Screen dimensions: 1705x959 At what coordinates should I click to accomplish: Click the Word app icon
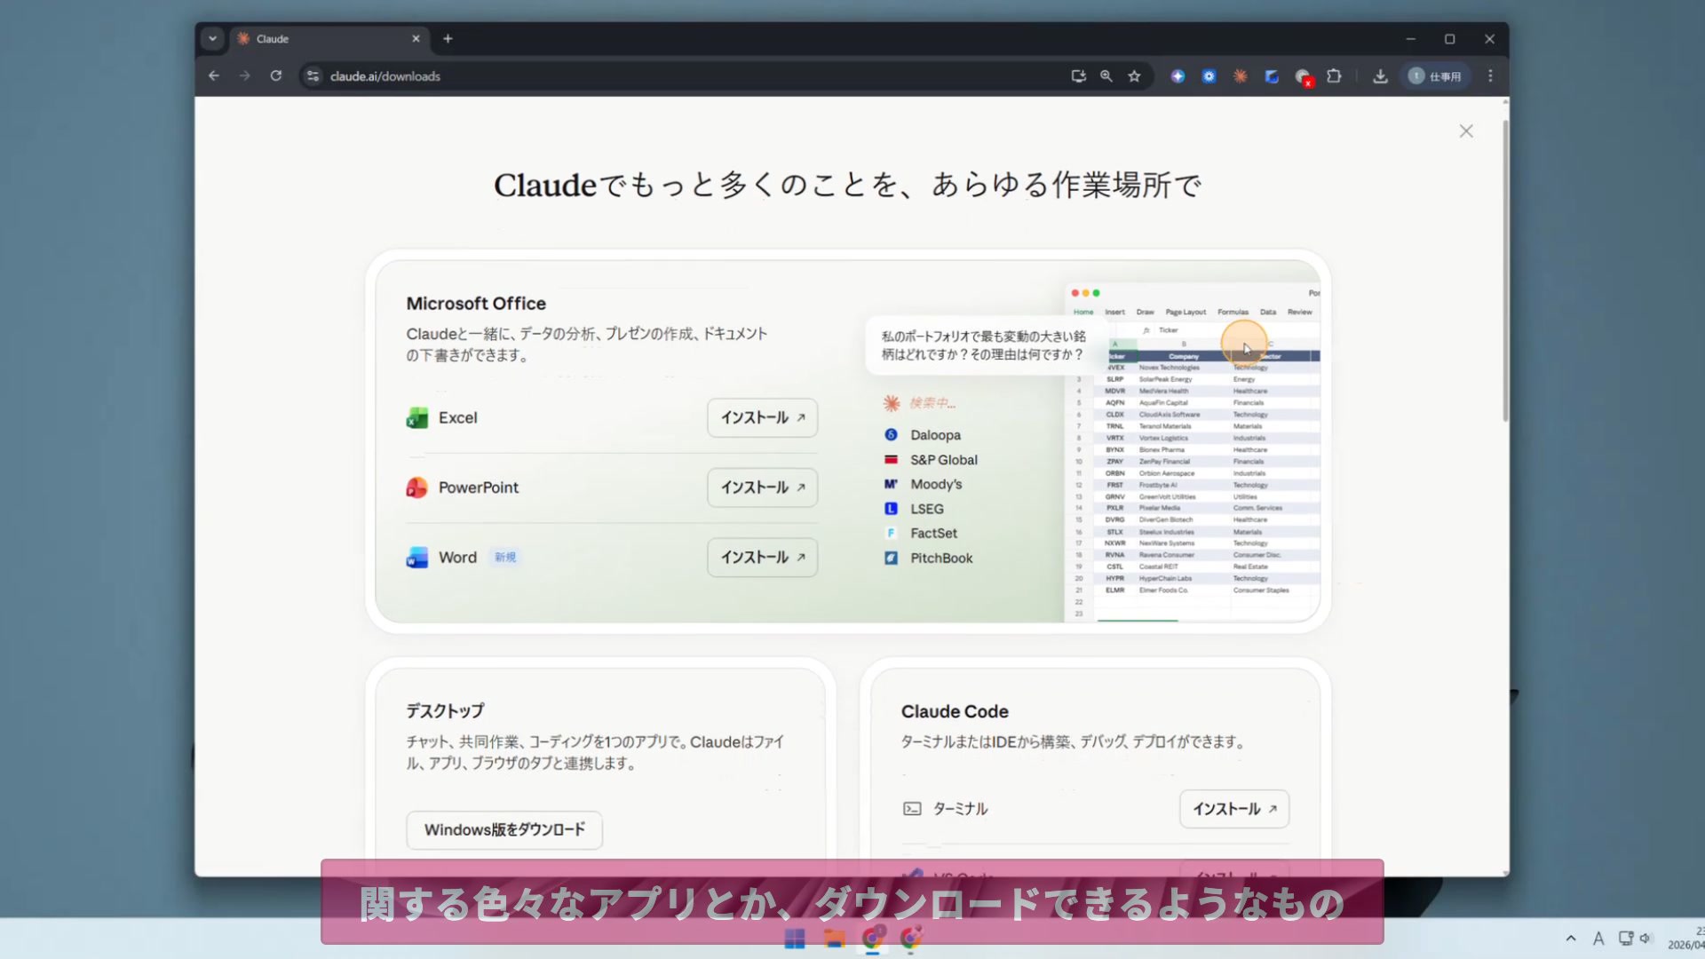(x=416, y=558)
